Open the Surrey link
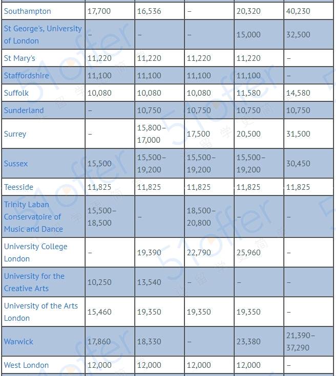Screen dimensions: 336x376 [x=15, y=134]
